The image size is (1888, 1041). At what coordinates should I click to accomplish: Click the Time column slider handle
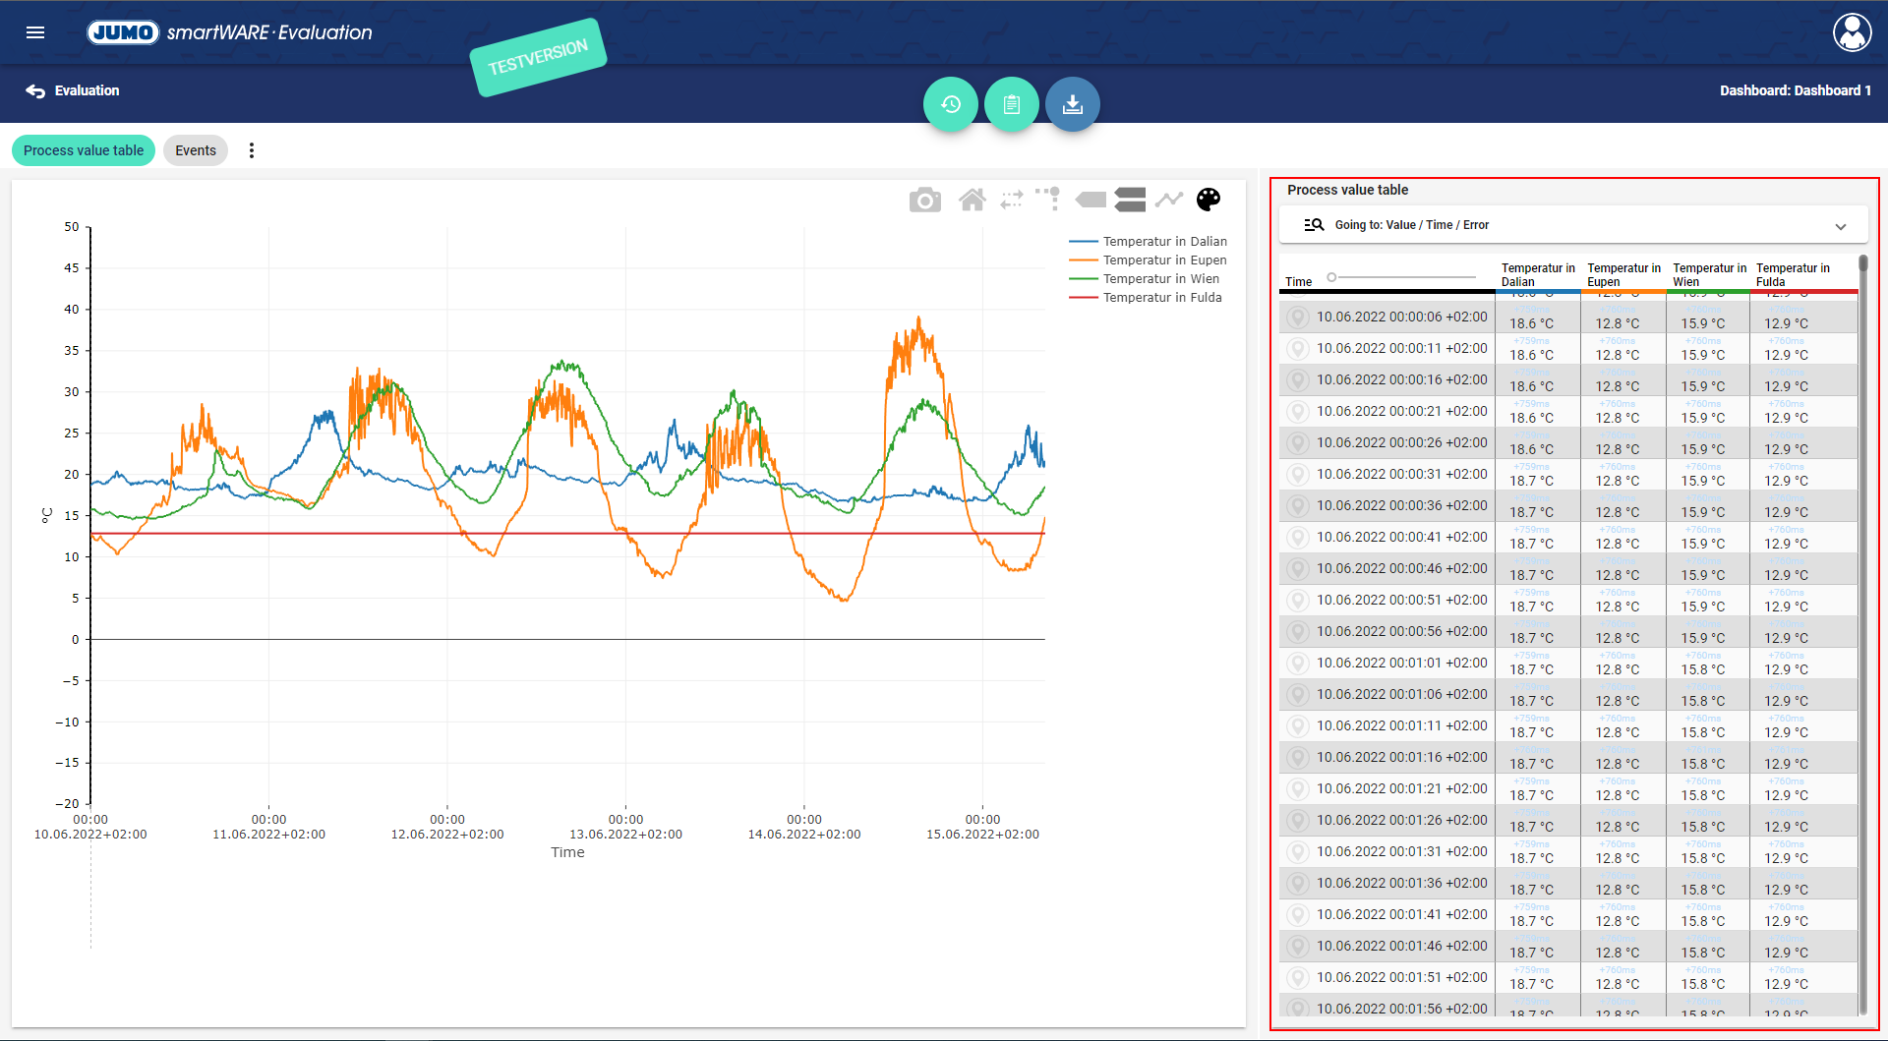click(x=1331, y=277)
